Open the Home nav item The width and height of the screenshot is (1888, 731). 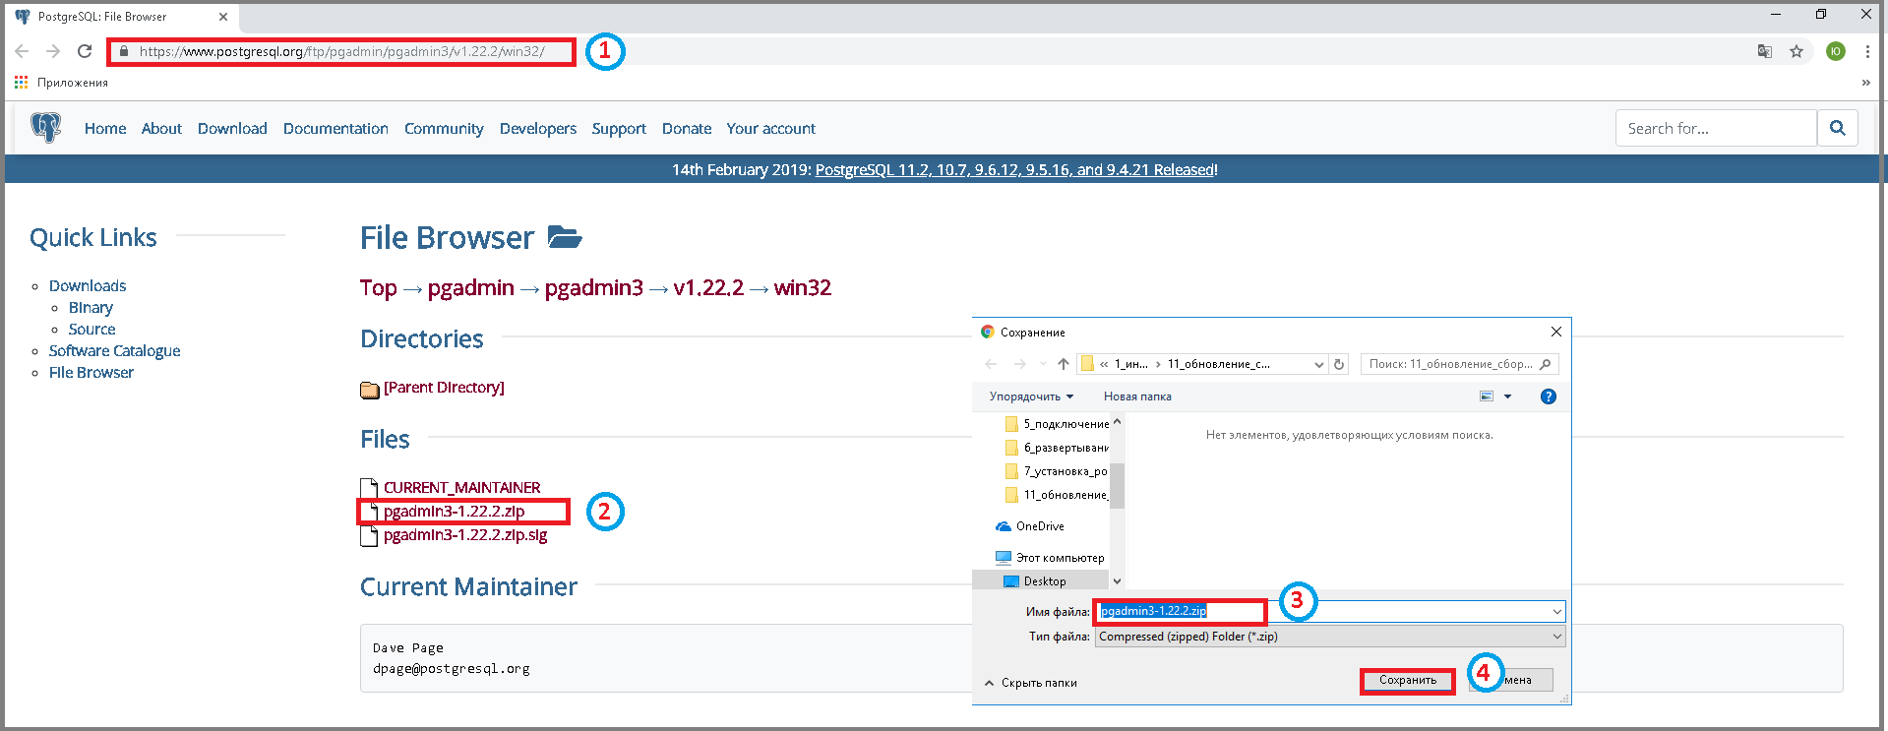click(105, 129)
